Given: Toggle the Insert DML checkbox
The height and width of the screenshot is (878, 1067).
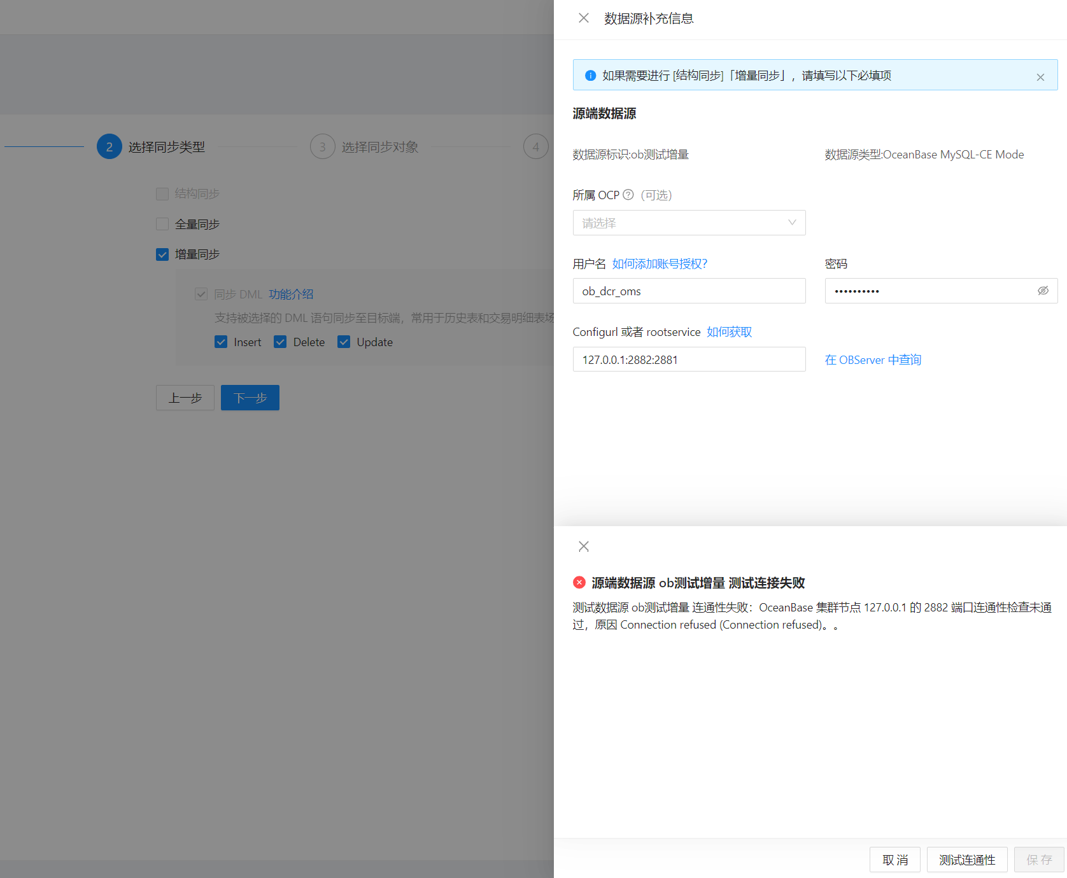Looking at the screenshot, I should pos(221,342).
